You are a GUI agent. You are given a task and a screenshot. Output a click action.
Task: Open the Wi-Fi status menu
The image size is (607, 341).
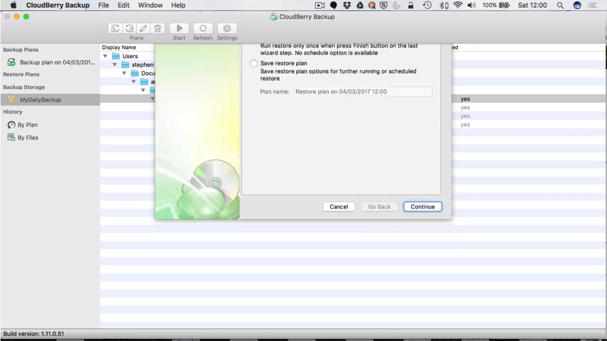click(458, 5)
